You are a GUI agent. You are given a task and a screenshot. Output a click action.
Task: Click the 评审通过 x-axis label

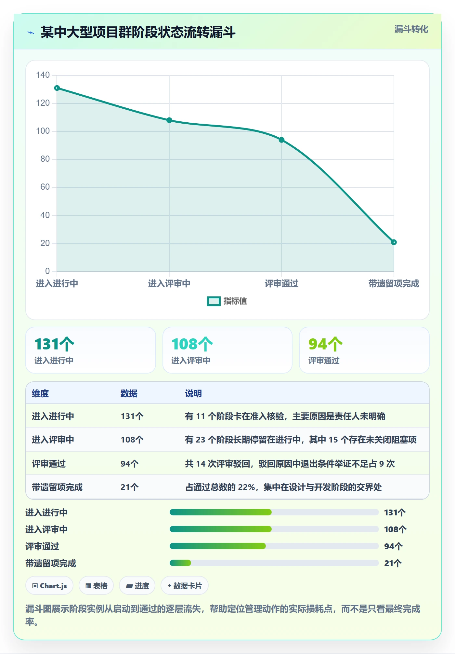[281, 284]
